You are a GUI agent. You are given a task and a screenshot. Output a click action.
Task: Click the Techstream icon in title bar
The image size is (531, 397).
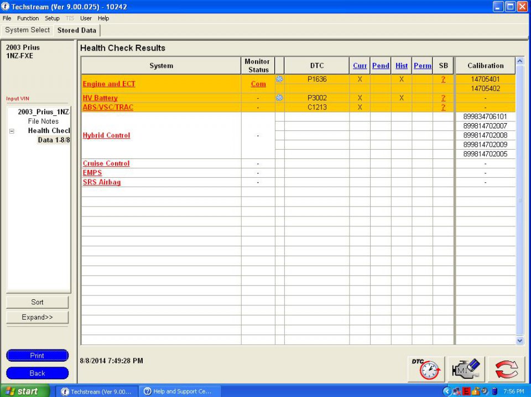pyautogui.click(x=5, y=7)
